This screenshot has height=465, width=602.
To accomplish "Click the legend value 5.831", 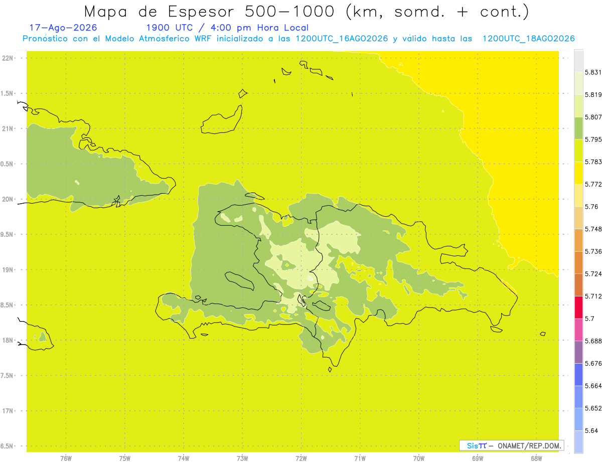I will click(593, 72).
